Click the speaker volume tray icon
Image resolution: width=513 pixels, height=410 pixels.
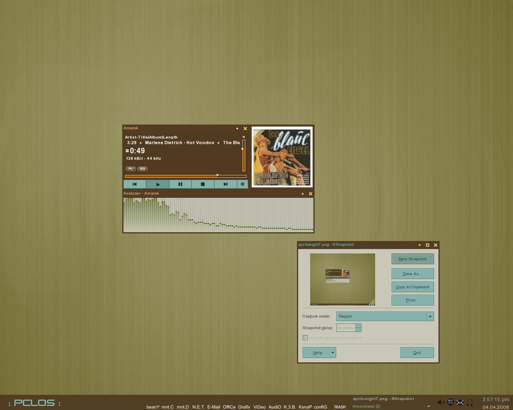pyautogui.click(x=441, y=402)
